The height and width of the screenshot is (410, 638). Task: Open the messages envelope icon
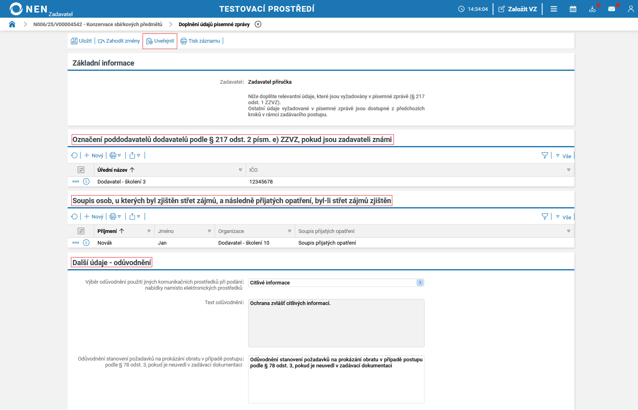point(611,9)
